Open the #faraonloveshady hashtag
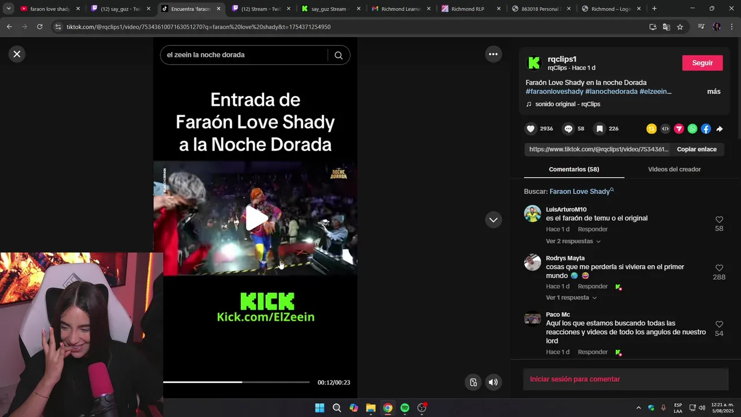 pos(554,92)
